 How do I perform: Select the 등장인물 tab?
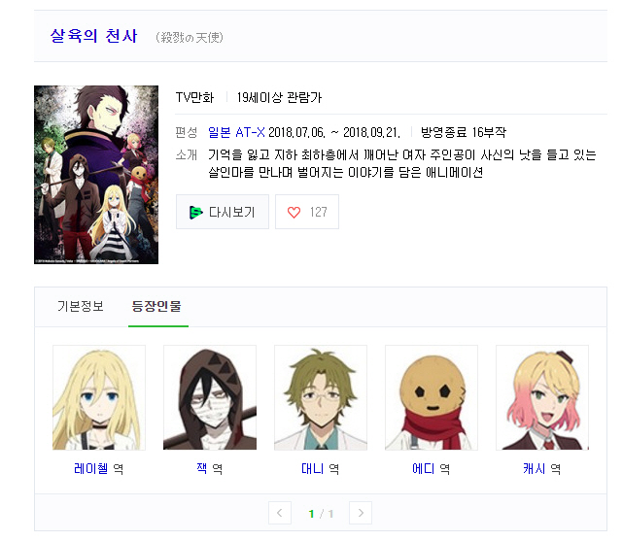156,306
